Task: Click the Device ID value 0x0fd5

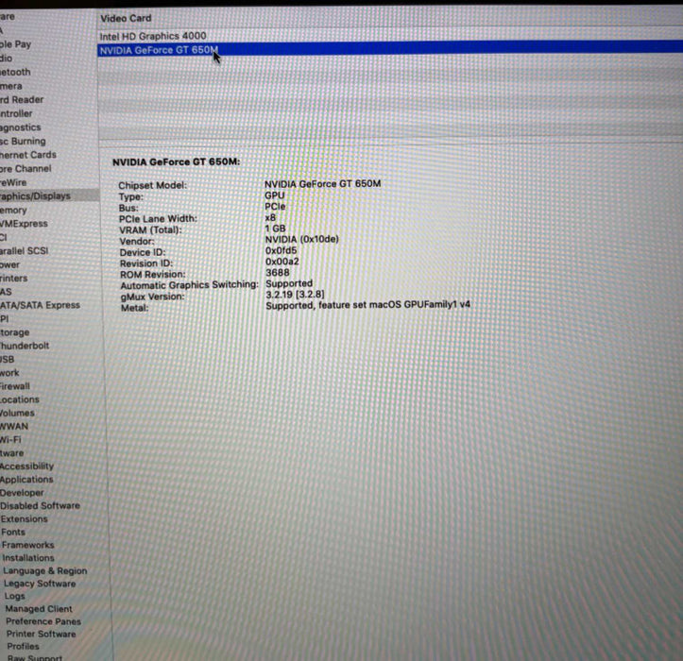Action: pos(281,250)
